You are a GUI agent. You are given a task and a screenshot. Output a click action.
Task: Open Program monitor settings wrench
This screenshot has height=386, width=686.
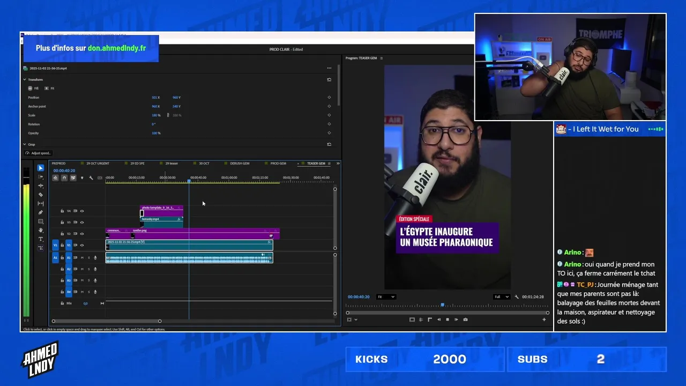coord(517,297)
